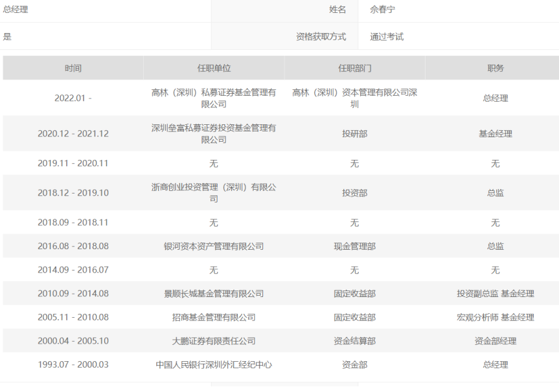
Task: Click 固定收益部 in the 2010.09 row
Action: (x=355, y=293)
